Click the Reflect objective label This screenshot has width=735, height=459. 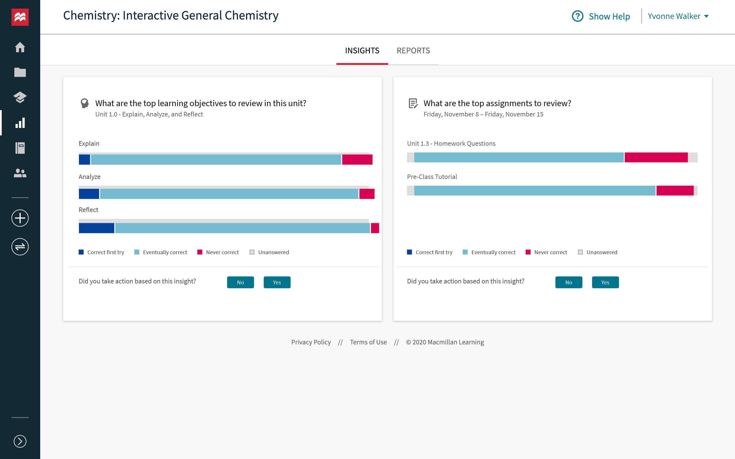pos(88,210)
